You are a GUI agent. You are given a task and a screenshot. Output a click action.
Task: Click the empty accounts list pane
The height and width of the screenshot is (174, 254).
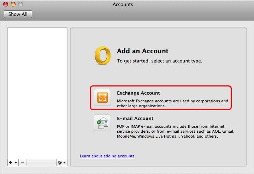pos(37,93)
